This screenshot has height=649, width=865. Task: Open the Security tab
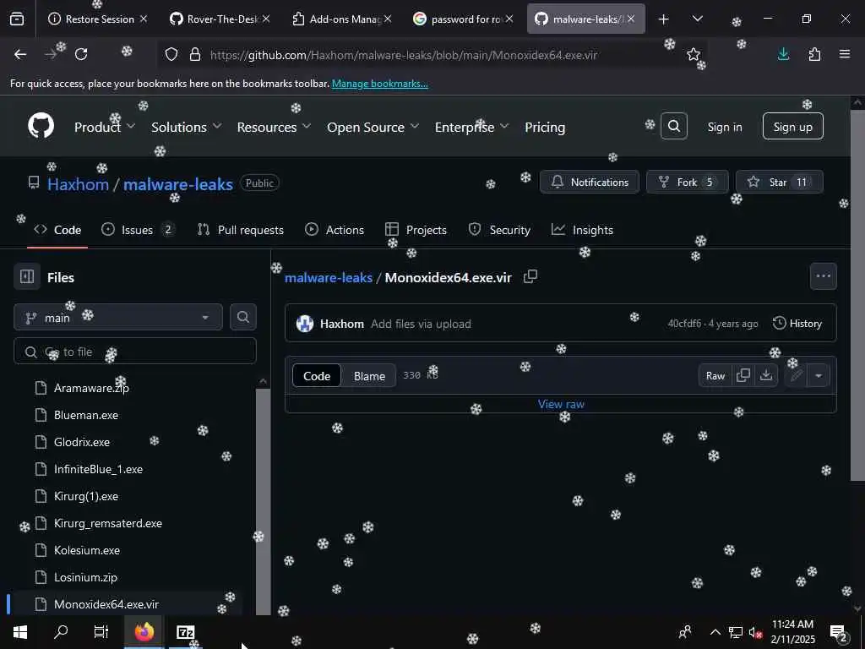pyautogui.click(x=499, y=230)
